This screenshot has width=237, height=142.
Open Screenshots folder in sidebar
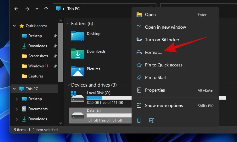point(38,56)
